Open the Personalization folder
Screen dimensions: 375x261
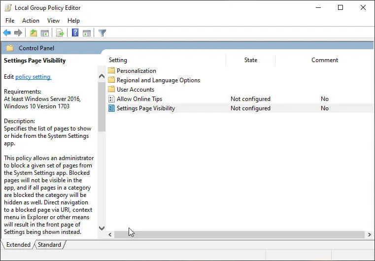136,71
